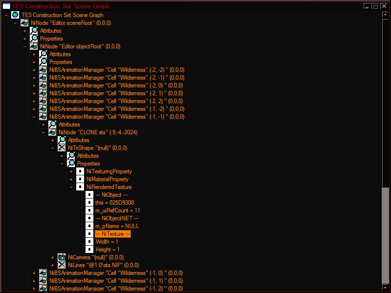The image size is (391, 293).
Task: Click the magnifier icon of Properties under Editor sceneRoot
Action: pos(34,39)
